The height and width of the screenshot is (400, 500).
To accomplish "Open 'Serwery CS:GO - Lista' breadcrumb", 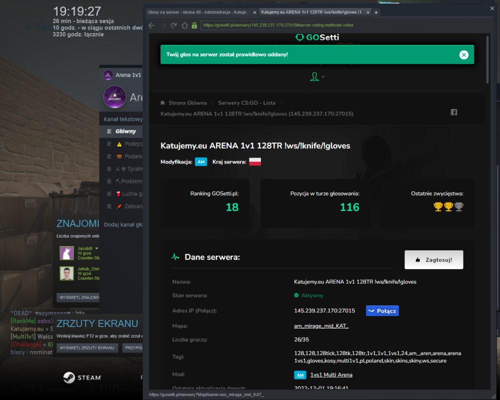I will click(246, 102).
